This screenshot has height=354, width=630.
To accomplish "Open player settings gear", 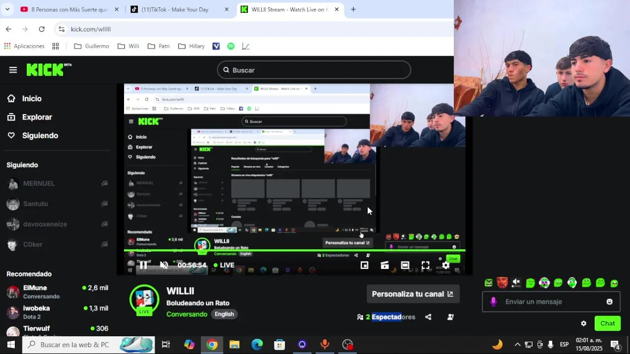I will coord(445,265).
